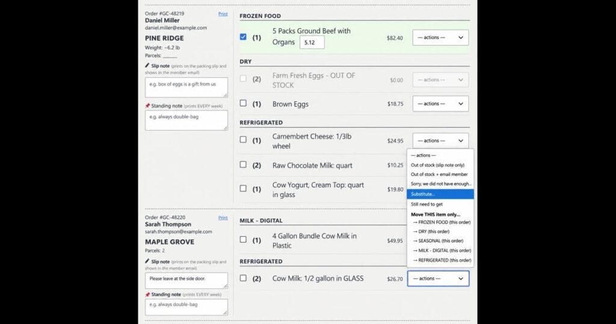Click the $82.40 price for Ground Beef

tap(395, 38)
